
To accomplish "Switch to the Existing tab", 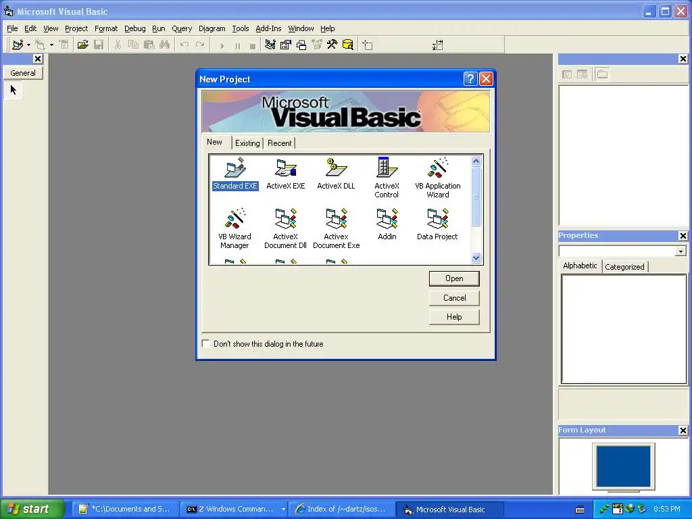I will tap(247, 143).
